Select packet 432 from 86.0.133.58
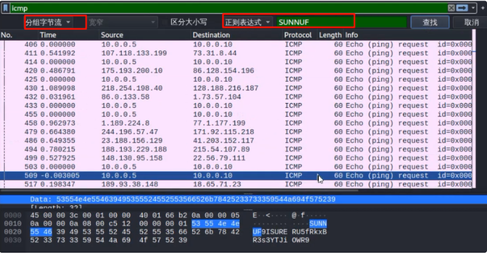 click(x=236, y=97)
